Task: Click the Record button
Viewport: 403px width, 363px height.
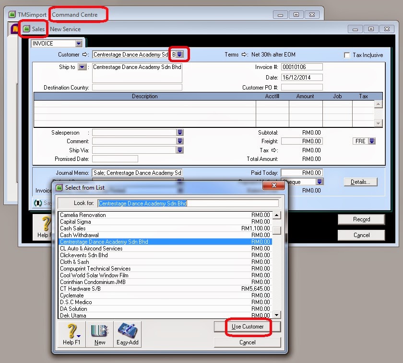Action: 361,219
